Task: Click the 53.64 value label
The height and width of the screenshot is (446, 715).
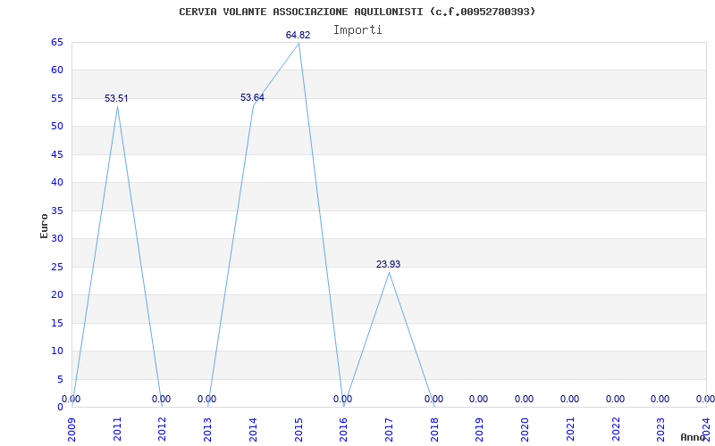Action: [x=252, y=97]
